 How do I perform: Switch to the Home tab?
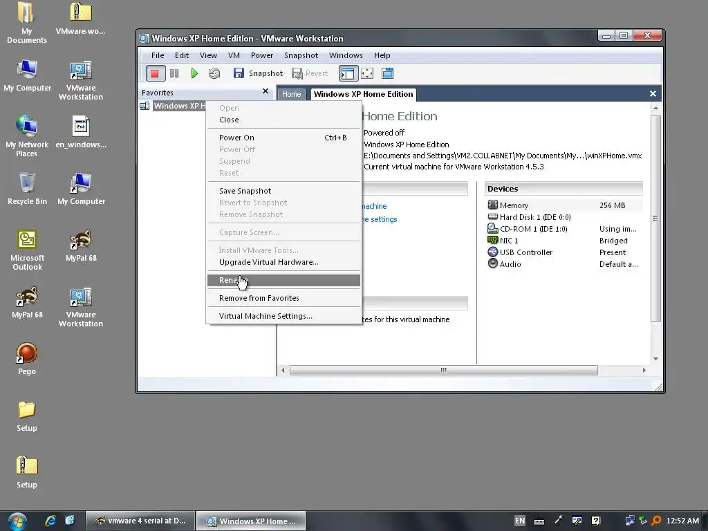(292, 94)
